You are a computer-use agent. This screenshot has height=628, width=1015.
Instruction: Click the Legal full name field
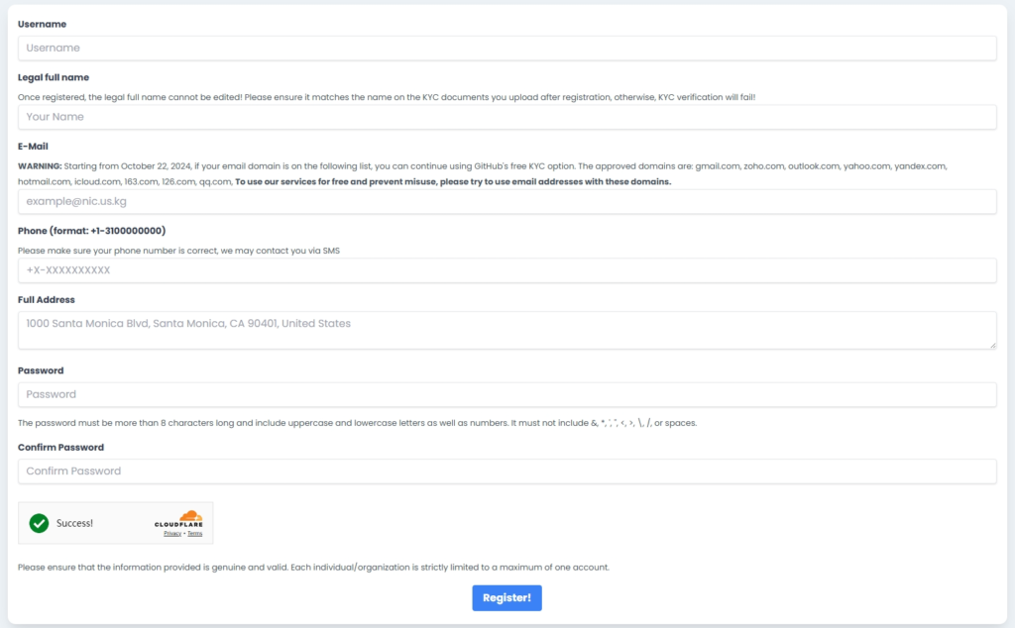pyautogui.click(x=507, y=117)
